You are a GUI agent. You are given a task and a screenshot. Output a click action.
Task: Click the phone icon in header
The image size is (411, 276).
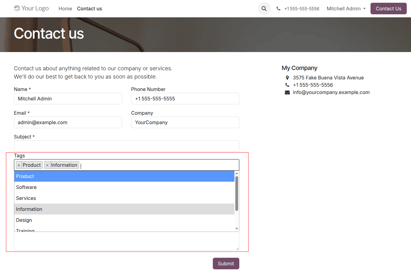[278, 9]
